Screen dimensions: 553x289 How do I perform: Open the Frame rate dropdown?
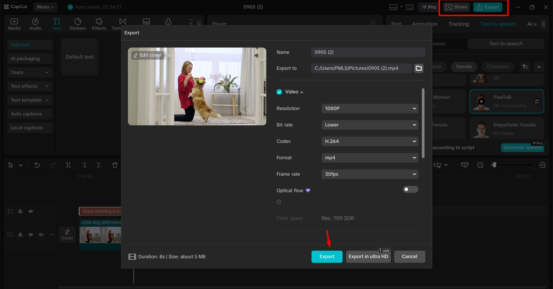[x=370, y=174]
